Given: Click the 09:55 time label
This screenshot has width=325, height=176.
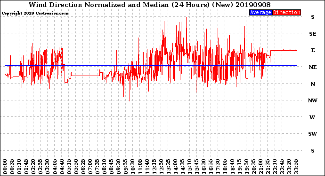Looking at the screenshot, I should click(x=126, y=167).
